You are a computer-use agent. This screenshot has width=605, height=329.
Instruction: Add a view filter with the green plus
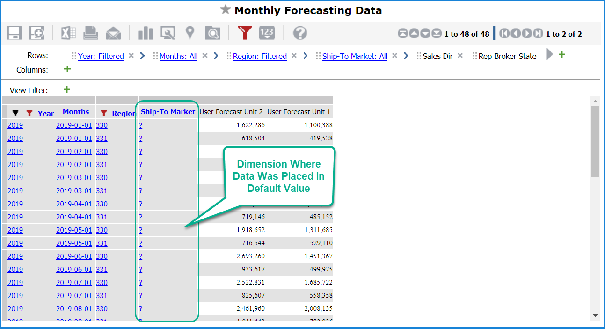tap(67, 89)
